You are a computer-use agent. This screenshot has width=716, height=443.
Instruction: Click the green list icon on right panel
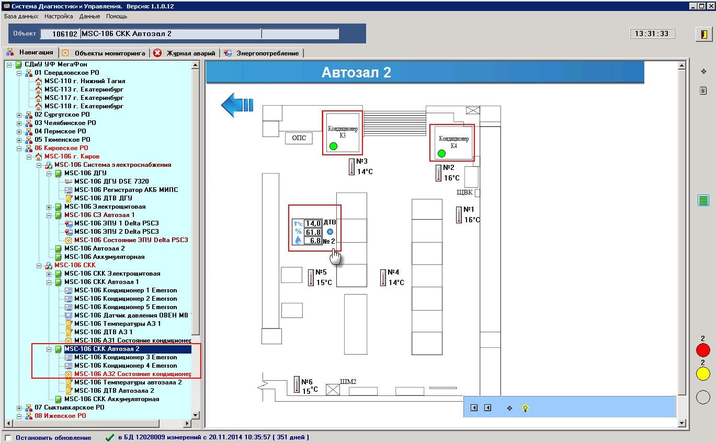coord(703,200)
